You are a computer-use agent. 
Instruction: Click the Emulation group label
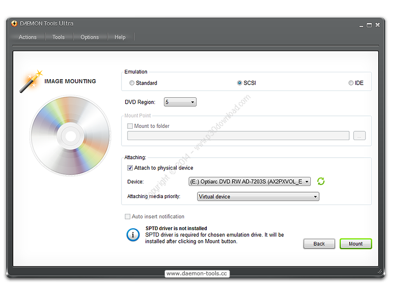[136, 72]
